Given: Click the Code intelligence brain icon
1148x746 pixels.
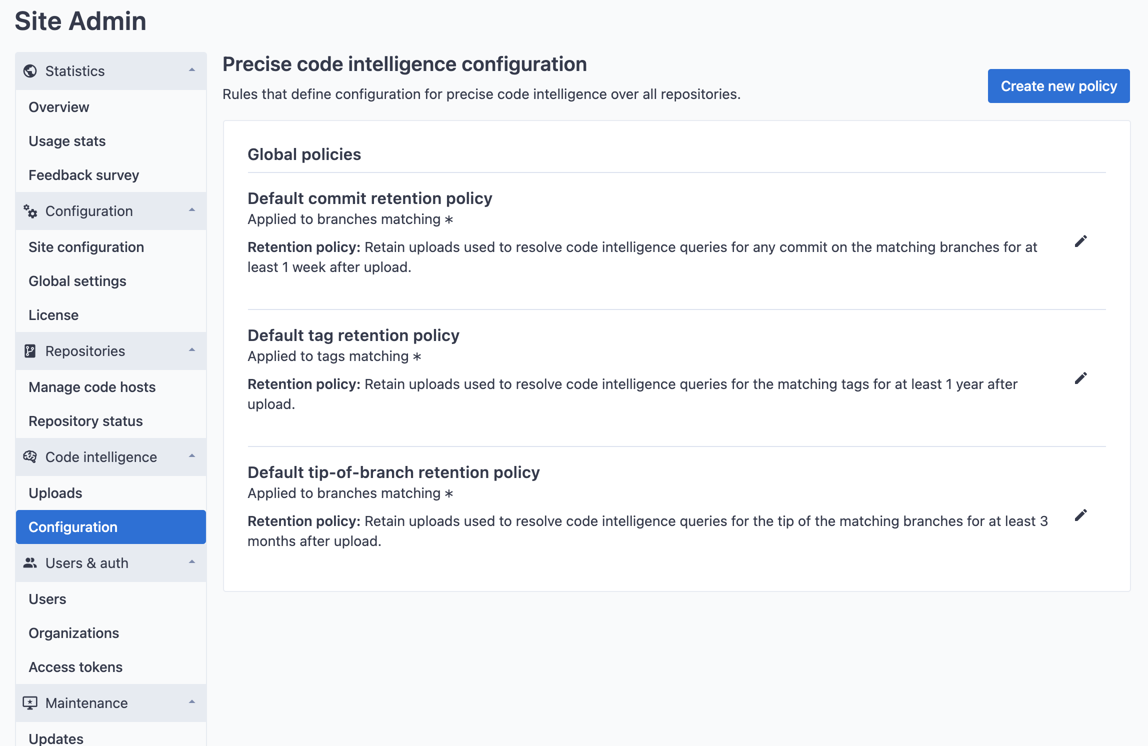Looking at the screenshot, I should (30, 456).
